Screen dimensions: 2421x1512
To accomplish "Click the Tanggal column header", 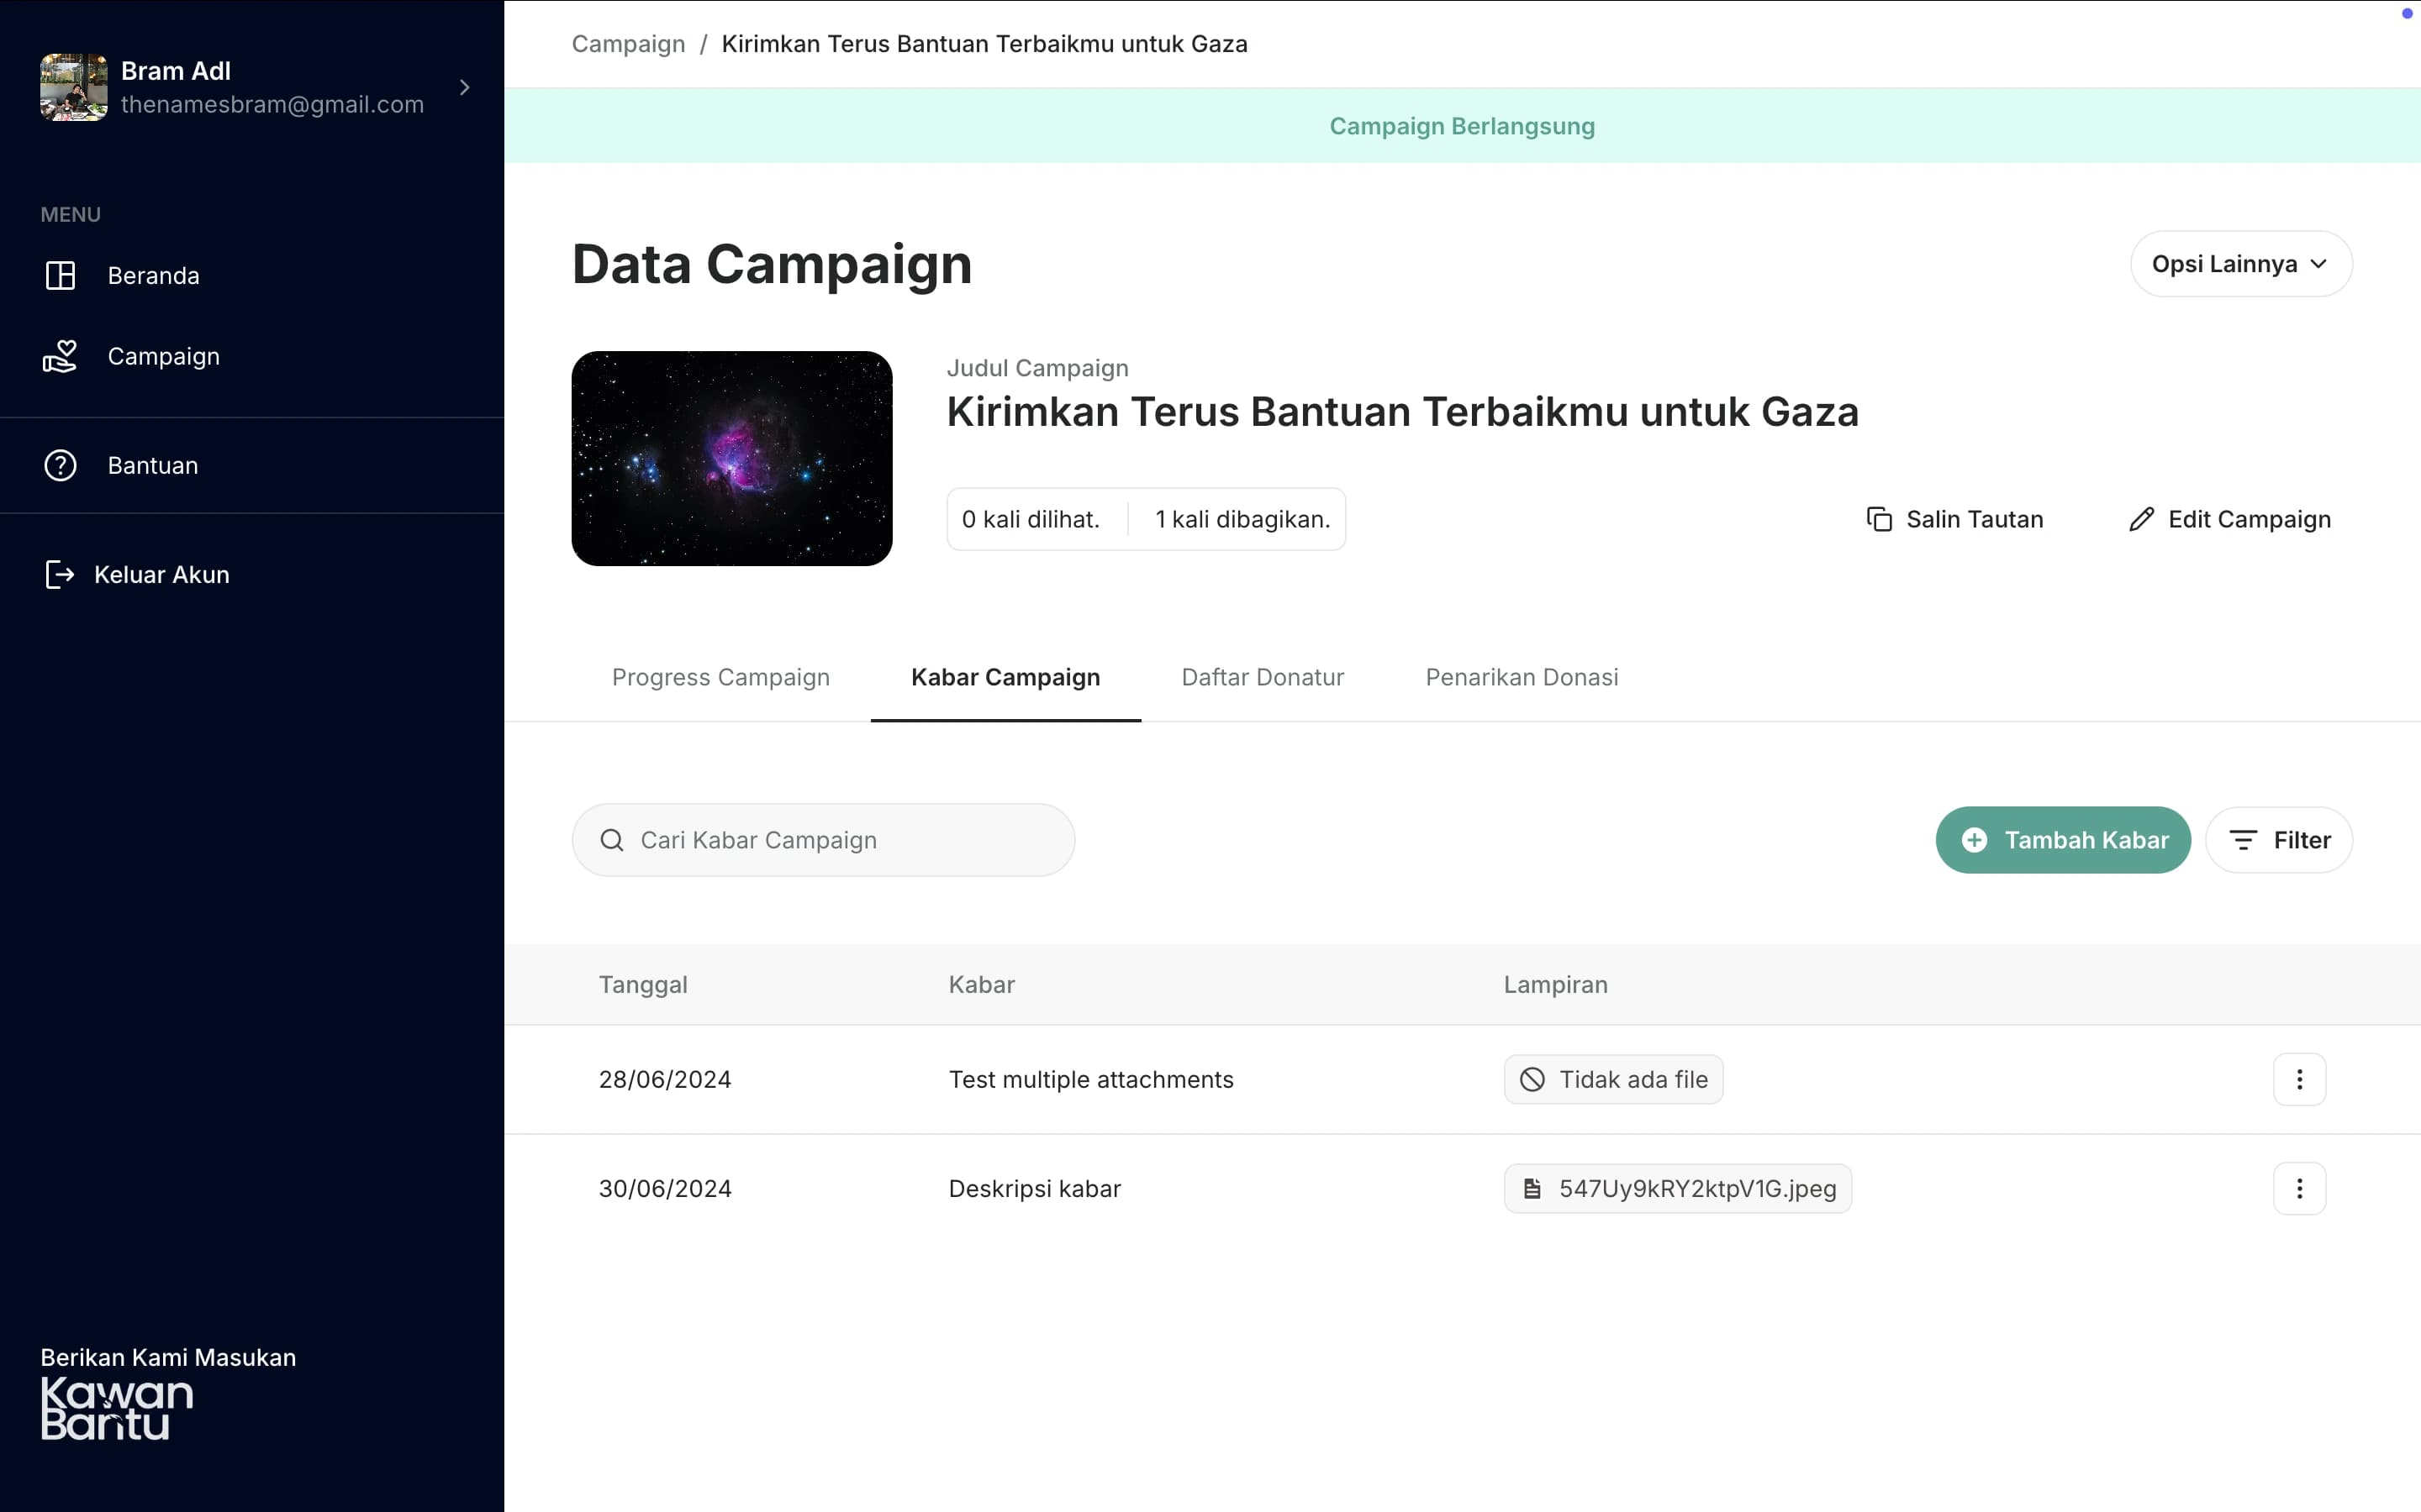I will coord(643,985).
